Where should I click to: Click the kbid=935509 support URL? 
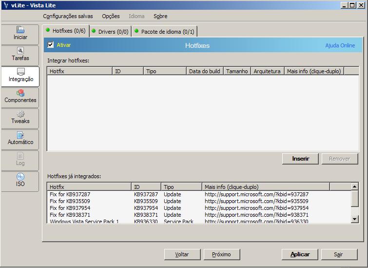pyautogui.click(x=256, y=201)
